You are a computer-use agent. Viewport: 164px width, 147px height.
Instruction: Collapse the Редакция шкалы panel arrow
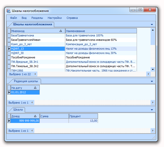[152, 81]
